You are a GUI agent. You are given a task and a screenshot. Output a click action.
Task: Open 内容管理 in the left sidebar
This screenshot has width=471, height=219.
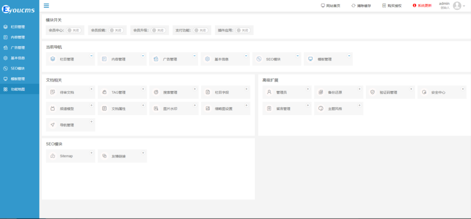(x=17, y=37)
